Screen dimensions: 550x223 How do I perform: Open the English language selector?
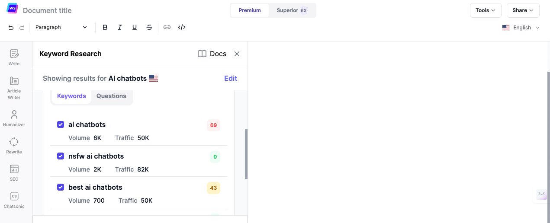pyautogui.click(x=521, y=28)
